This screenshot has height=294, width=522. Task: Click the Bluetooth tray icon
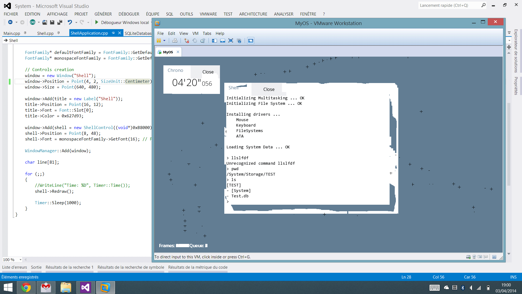click(x=463, y=288)
